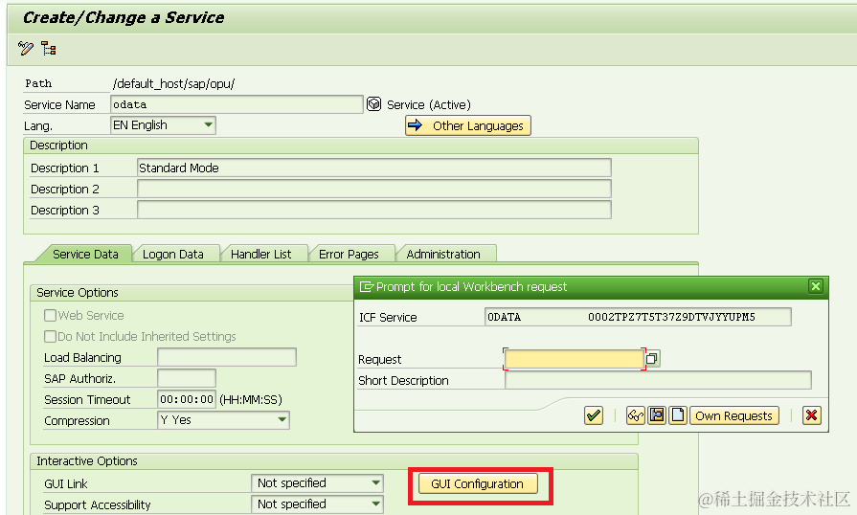Click the yellow Request input field
The height and width of the screenshot is (515, 857).
pos(574,359)
